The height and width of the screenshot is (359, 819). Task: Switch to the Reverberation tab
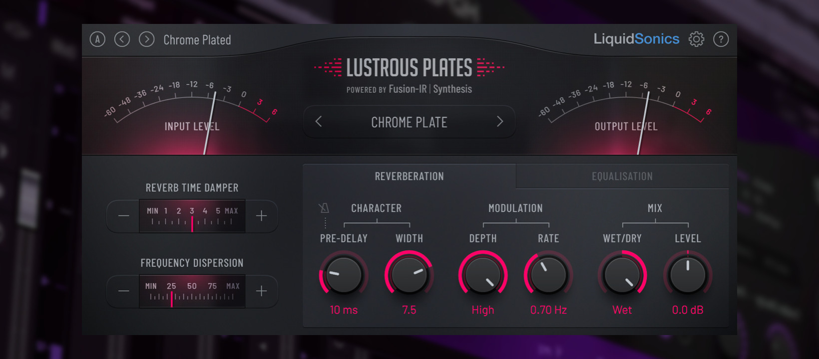point(409,177)
